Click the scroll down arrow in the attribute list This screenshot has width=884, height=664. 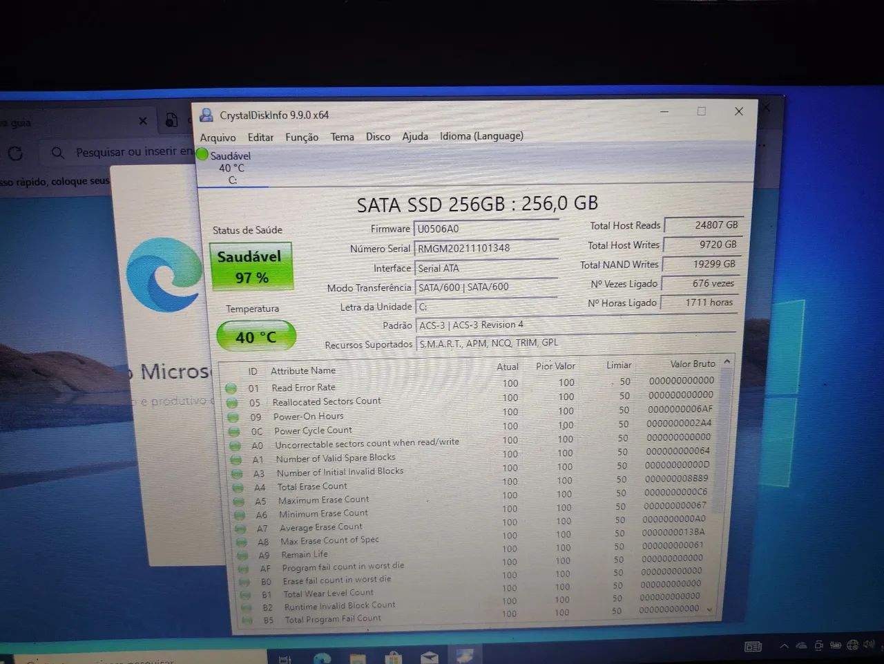click(709, 609)
